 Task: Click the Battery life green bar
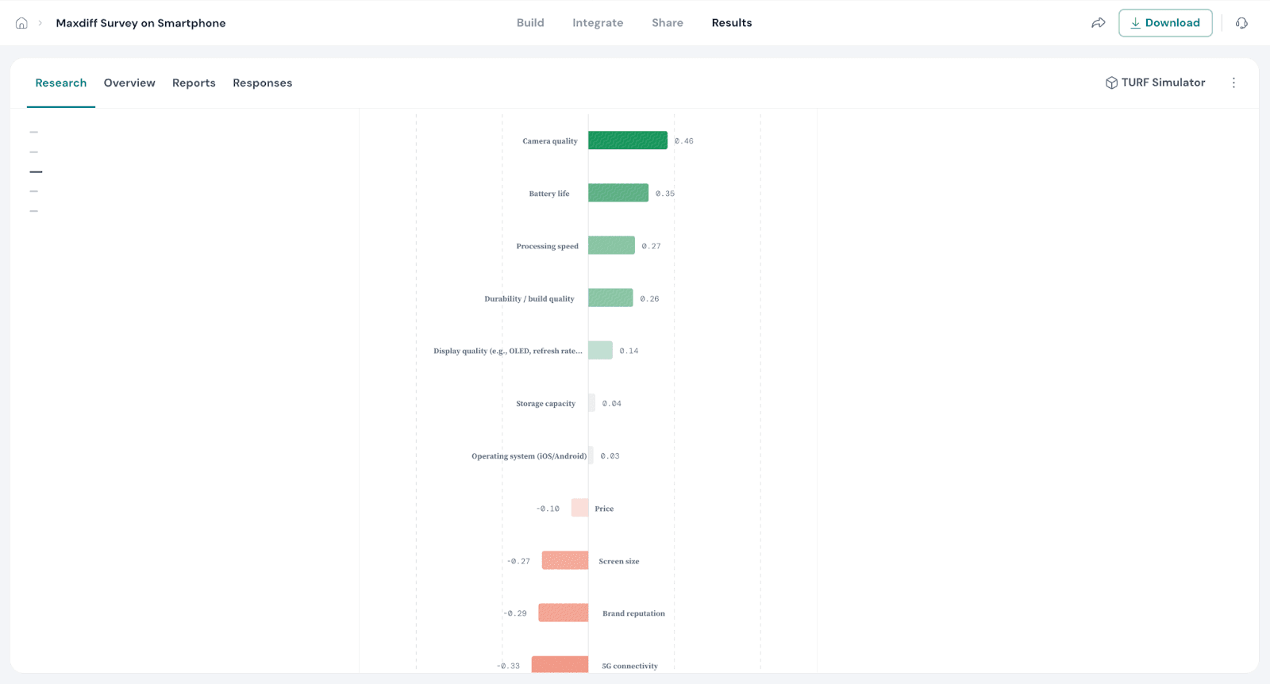point(618,193)
